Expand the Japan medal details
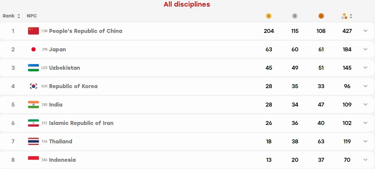The width and height of the screenshot is (375, 169). (x=365, y=49)
